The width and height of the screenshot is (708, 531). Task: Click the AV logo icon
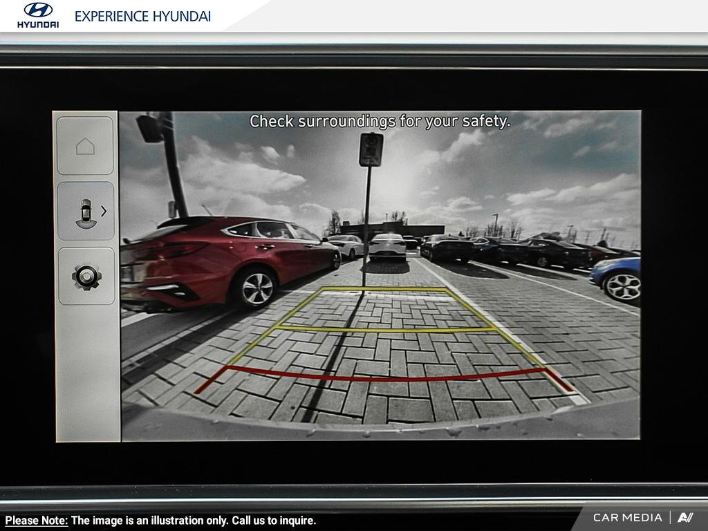(x=685, y=517)
